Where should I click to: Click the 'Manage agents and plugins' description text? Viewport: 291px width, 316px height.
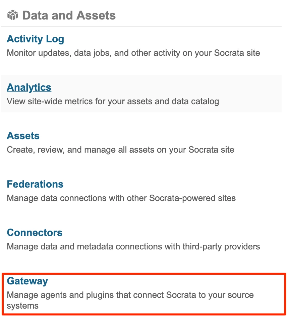[130, 300]
